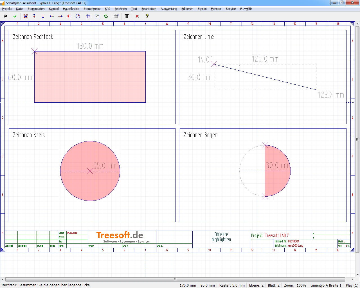Click the Zoom 100% status field
Screen dimensions: 360x288
pos(295,285)
